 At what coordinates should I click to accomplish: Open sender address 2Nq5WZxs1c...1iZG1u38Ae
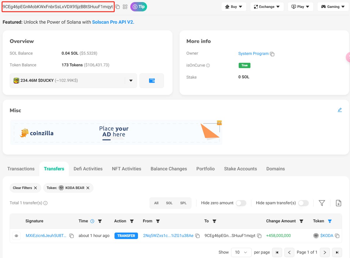(168, 236)
